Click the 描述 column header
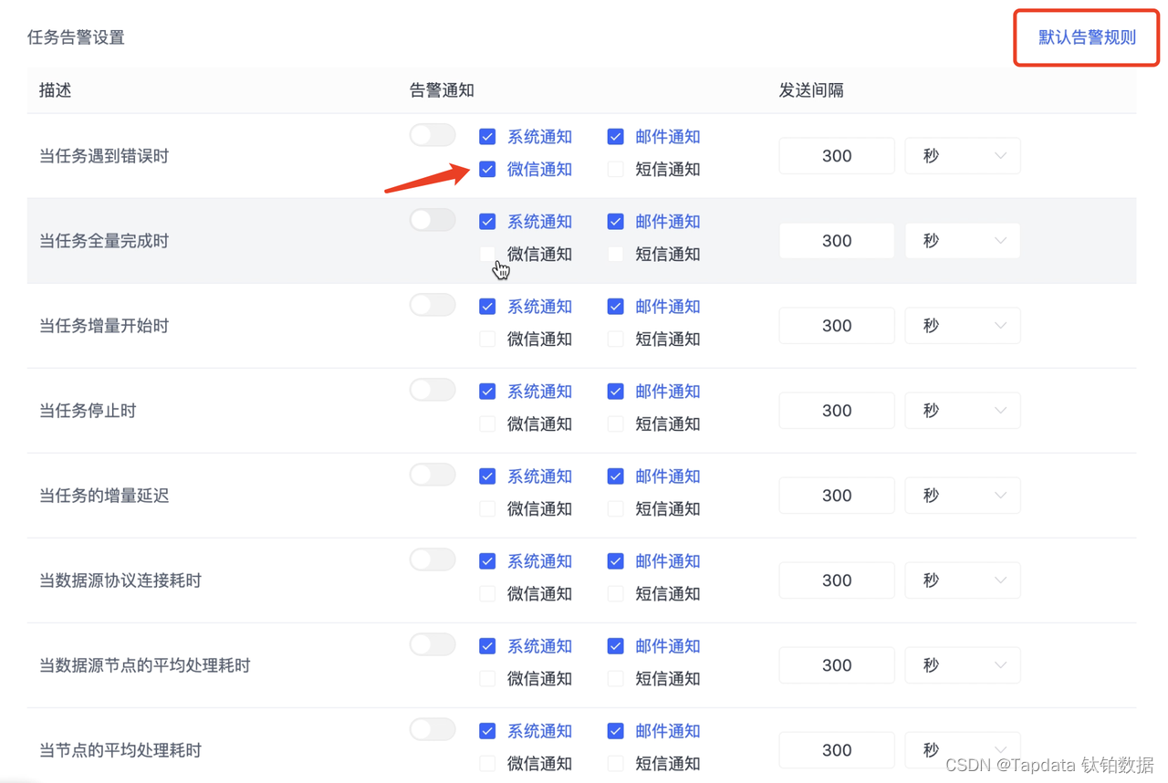 [x=55, y=90]
